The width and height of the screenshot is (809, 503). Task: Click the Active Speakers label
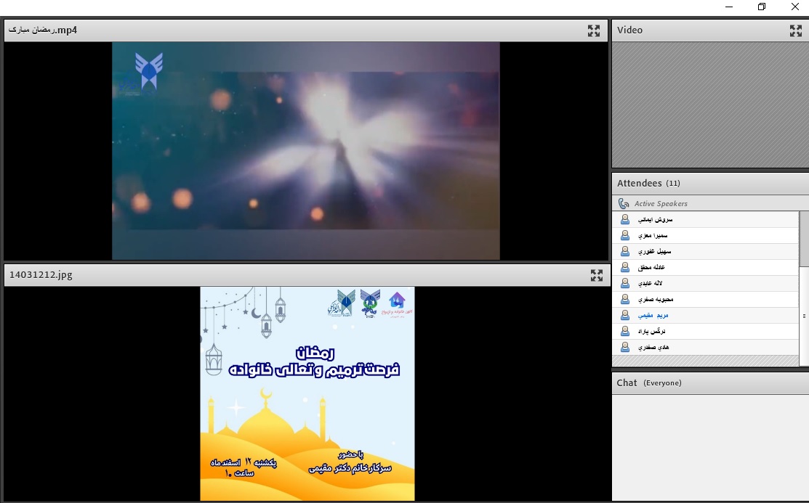660,204
